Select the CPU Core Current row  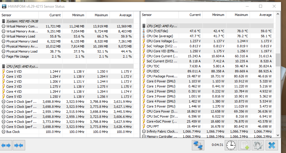[x=207, y=56]
